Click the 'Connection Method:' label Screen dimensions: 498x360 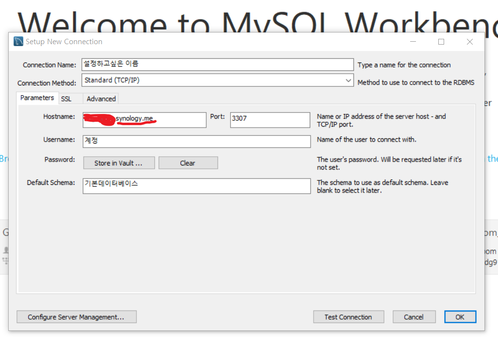(47, 83)
